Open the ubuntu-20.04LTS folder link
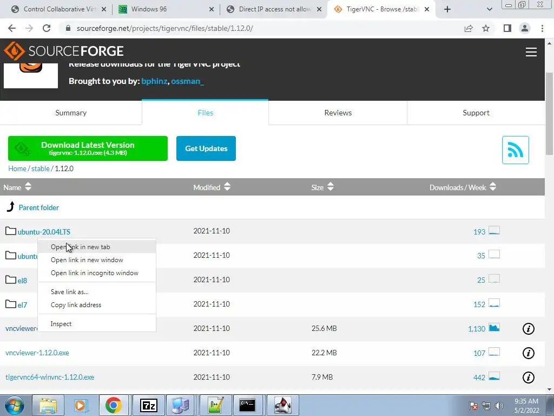Screen dimensions: 554x416 (44, 232)
